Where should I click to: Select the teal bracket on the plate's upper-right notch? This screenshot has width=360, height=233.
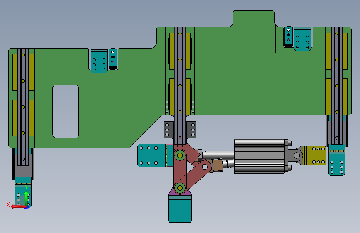click(x=302, y=39)
